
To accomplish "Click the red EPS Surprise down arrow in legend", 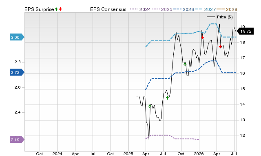I will click(60, 9).
